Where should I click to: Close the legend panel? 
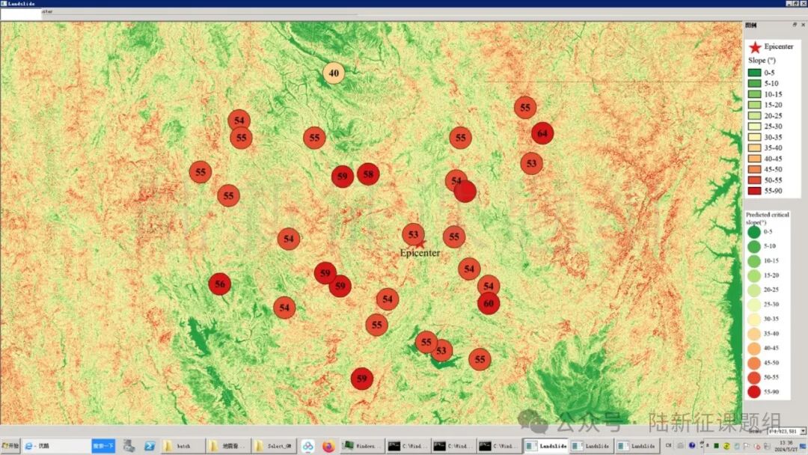tap(803, 25)
